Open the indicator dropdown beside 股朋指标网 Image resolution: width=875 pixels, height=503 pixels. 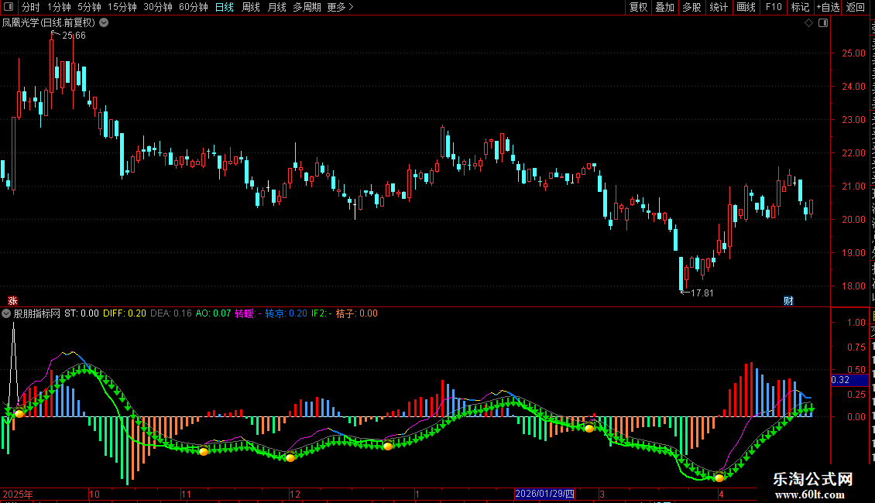[x=6, y=313]
